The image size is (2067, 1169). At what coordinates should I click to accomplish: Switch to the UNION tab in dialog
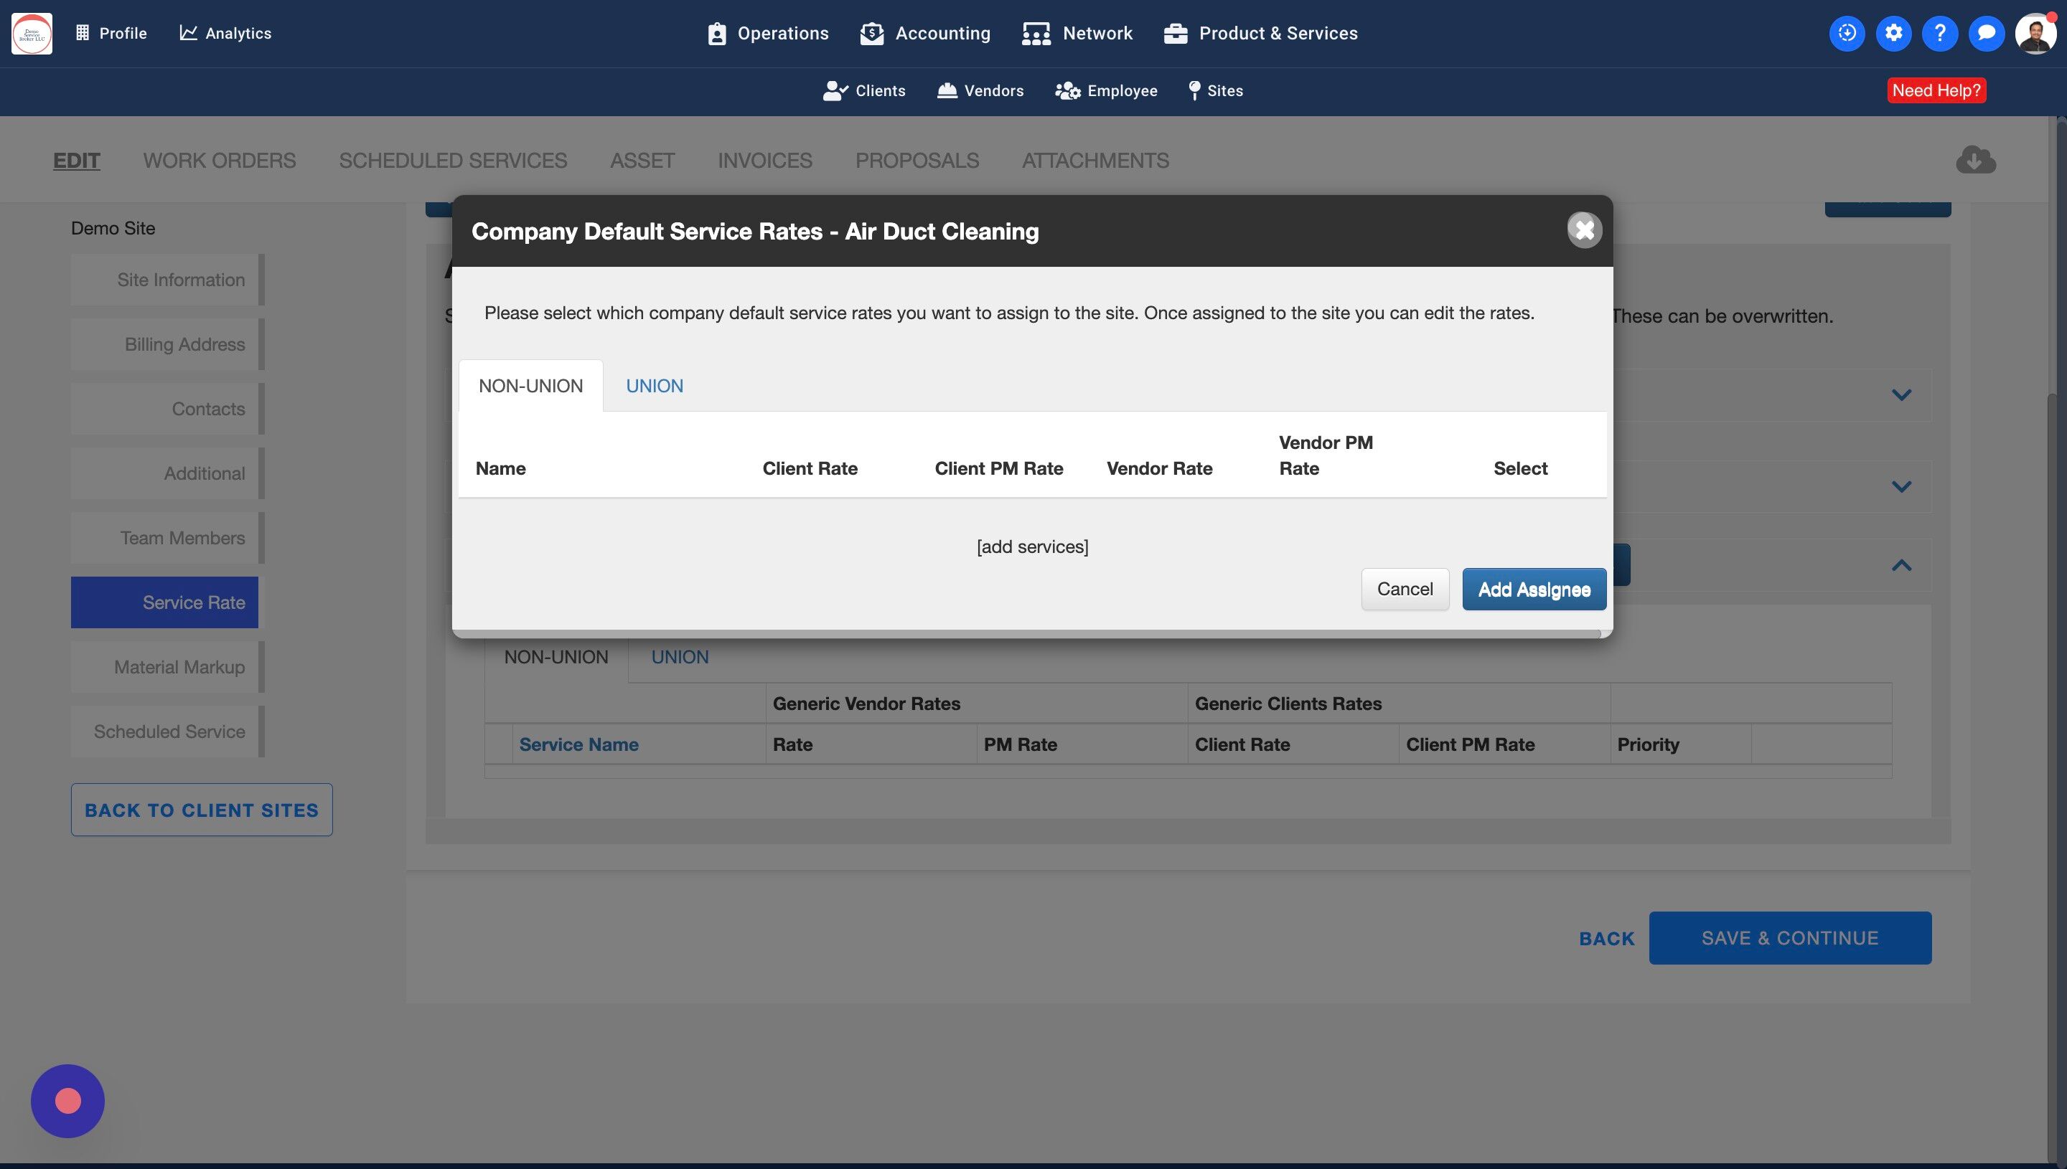point(654,386)
